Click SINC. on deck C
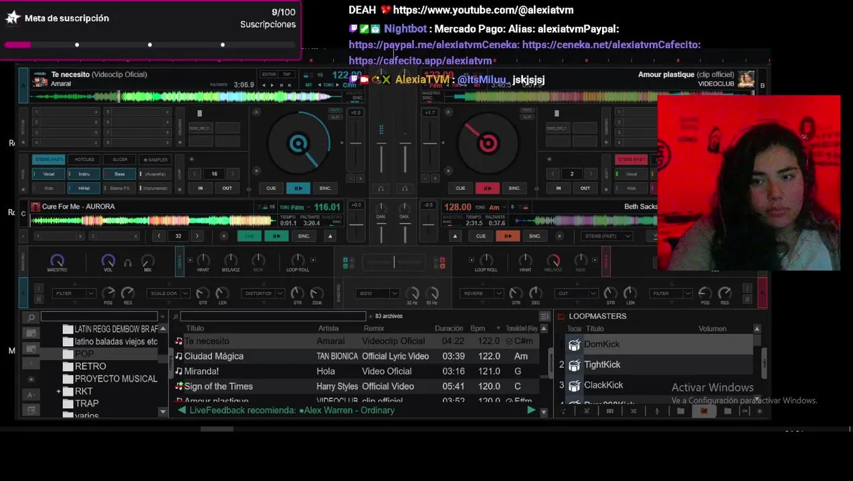 pyautogui.click(x=304, y=236)
